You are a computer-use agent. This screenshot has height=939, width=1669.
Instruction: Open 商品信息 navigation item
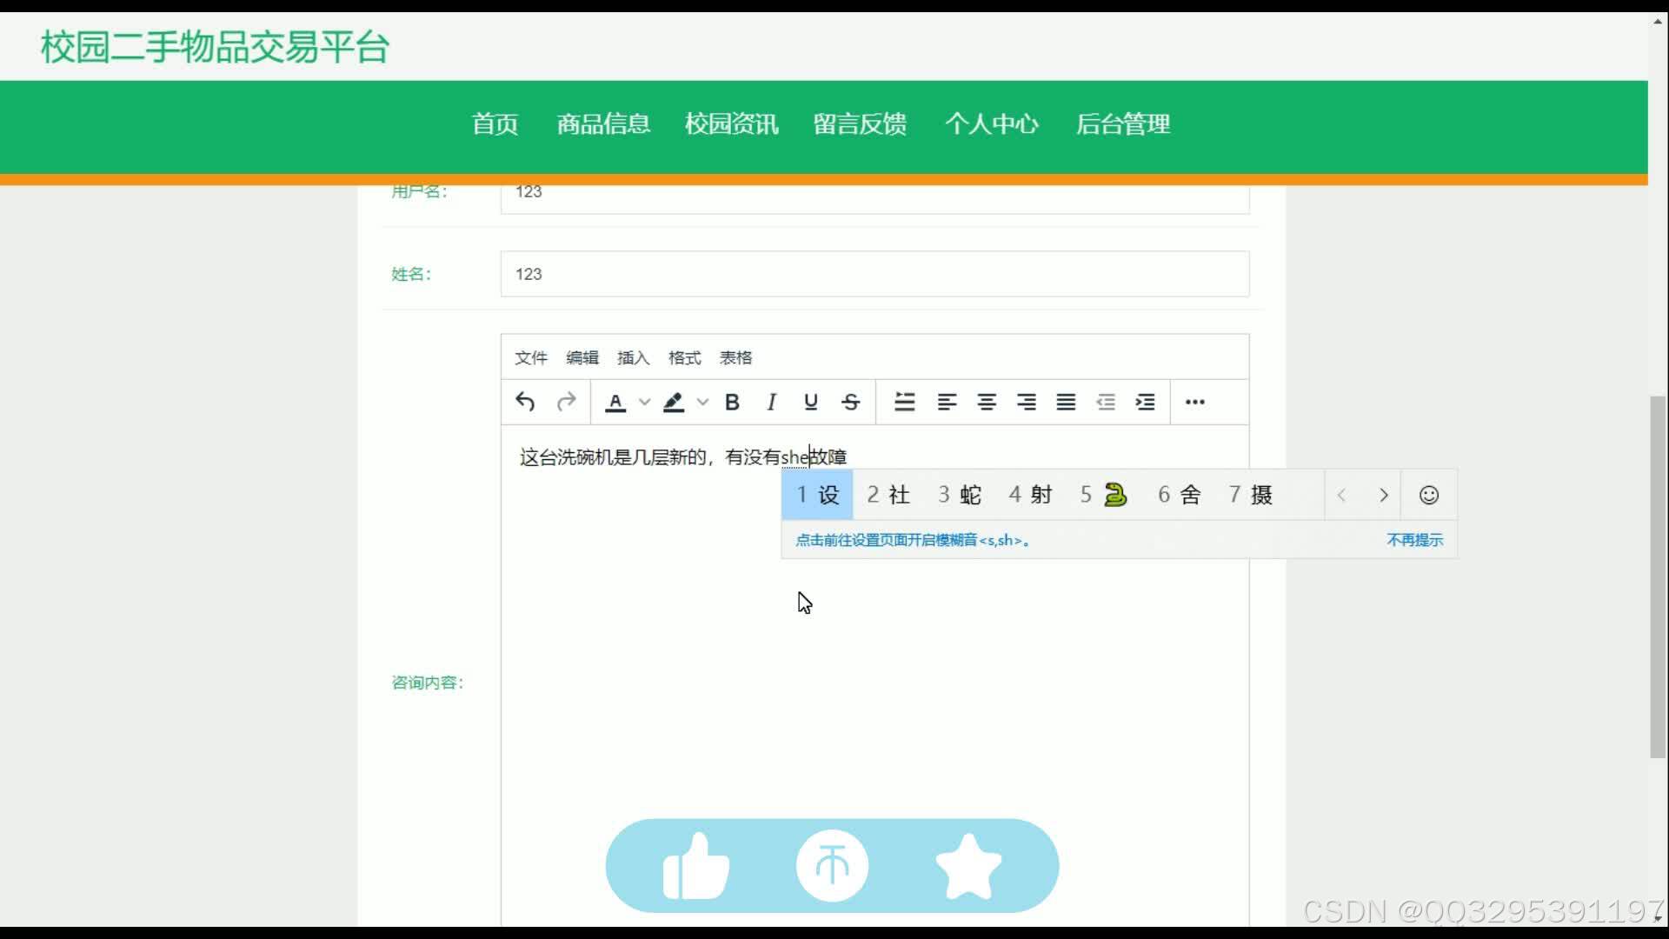click(x=603, y=124)
